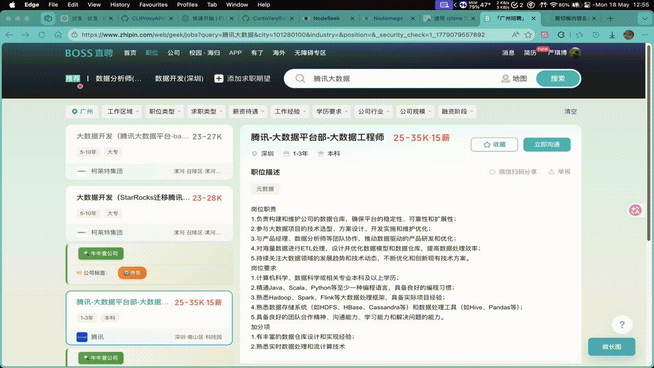Image resolution: width=654 pixels, height=368 pixels.
Task: Expand the 职位类型 filter dropdown
Action: pos(165,111)
